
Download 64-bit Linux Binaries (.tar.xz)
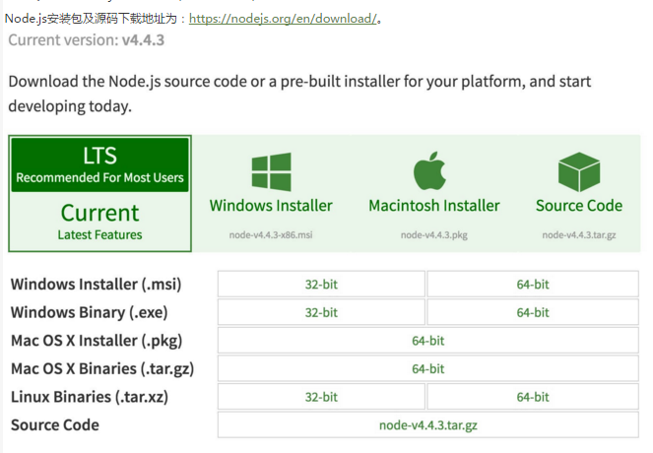coord(533,397)
